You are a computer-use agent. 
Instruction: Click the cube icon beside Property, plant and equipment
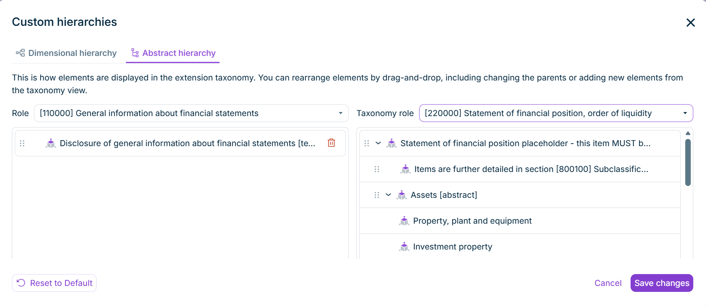[x=404, y=221]
